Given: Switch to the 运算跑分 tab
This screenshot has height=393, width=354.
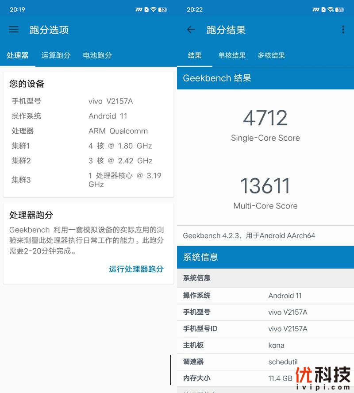Looking at the screenshot, I should [x=56, y=55].
